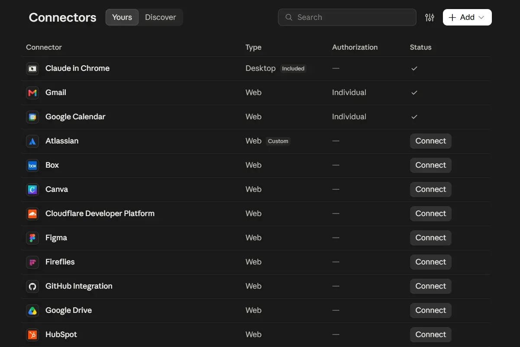
Task: Connect the GitHub Integration connector
Action: pyautogui.click(x=431, y=286)
